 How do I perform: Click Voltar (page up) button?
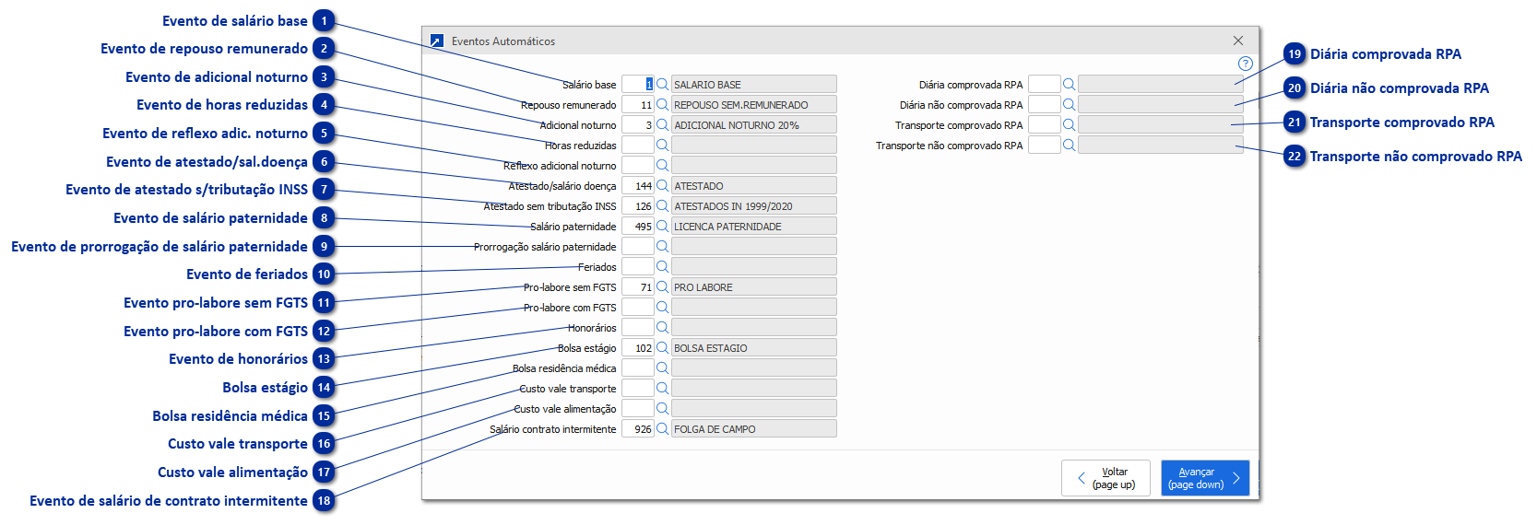point(1105,478)
